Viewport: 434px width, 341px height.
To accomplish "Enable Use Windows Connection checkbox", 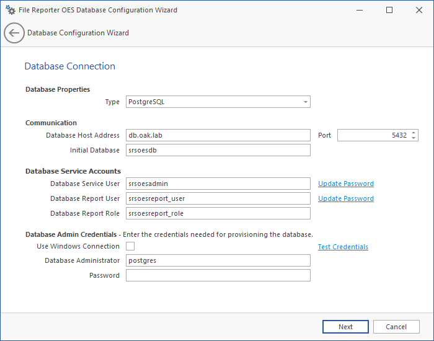I will (x=130, y=246).
